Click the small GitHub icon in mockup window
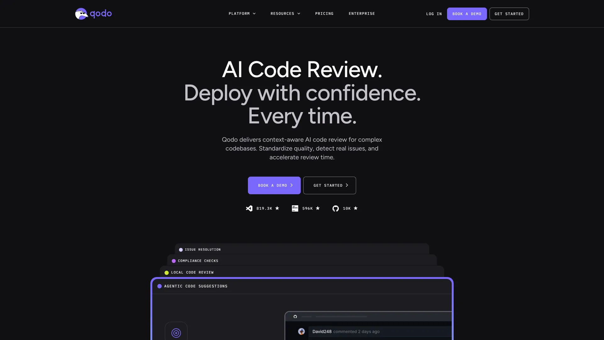This screenshot has width=604, height=340. 295,317
